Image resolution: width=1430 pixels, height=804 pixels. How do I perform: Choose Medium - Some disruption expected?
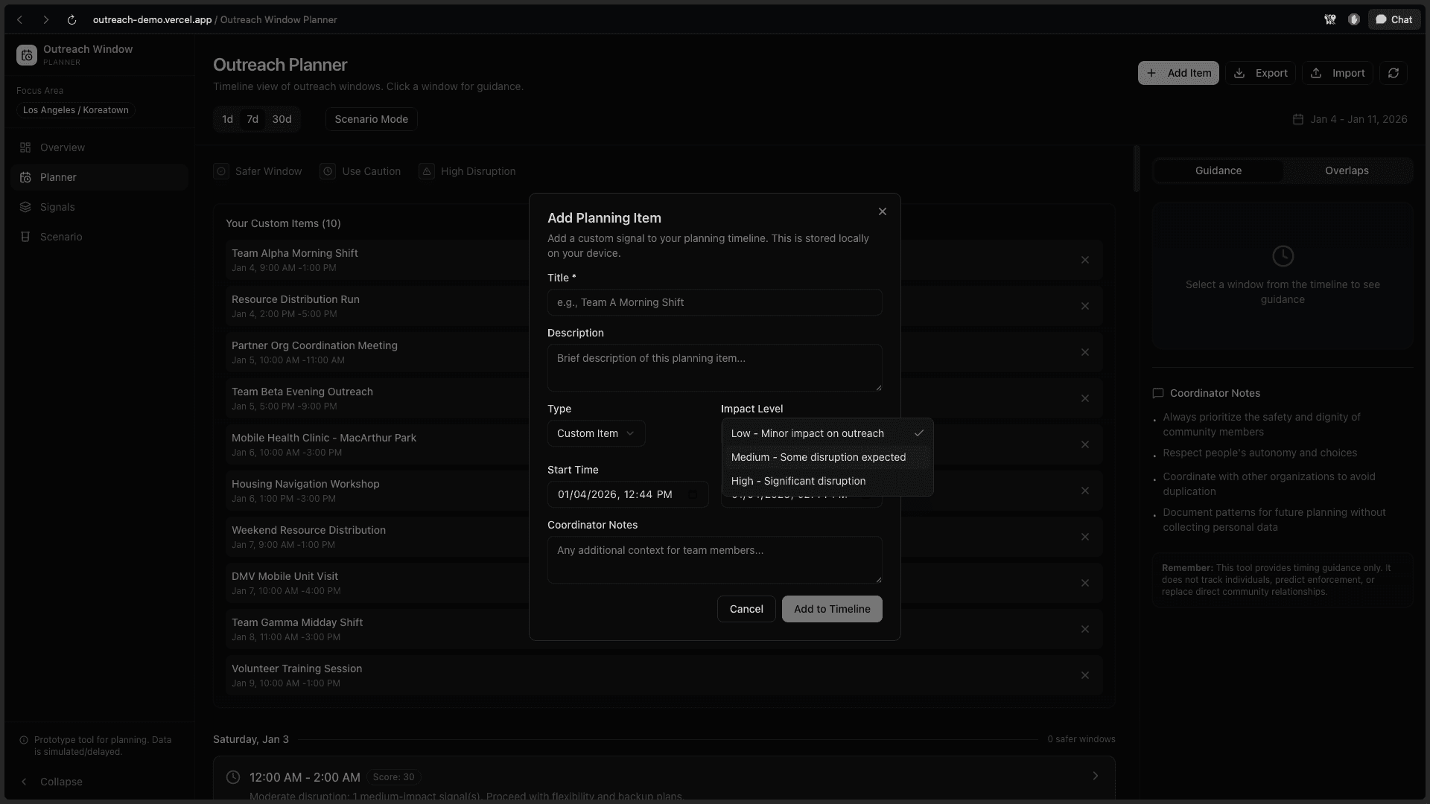(818, 457)
